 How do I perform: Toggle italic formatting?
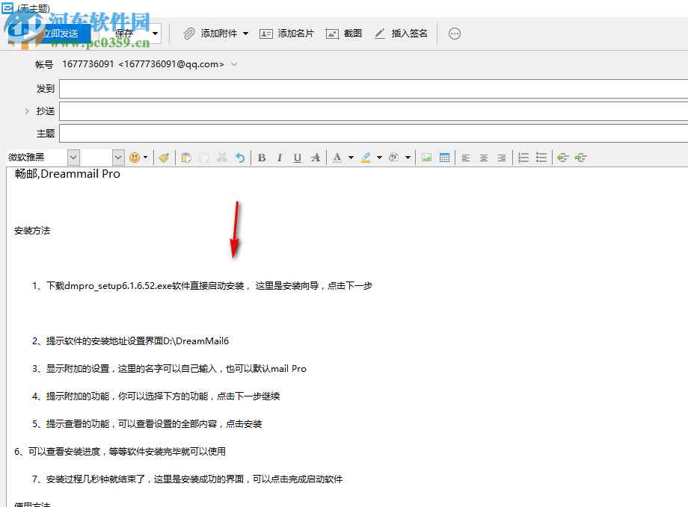pos(279,158)
